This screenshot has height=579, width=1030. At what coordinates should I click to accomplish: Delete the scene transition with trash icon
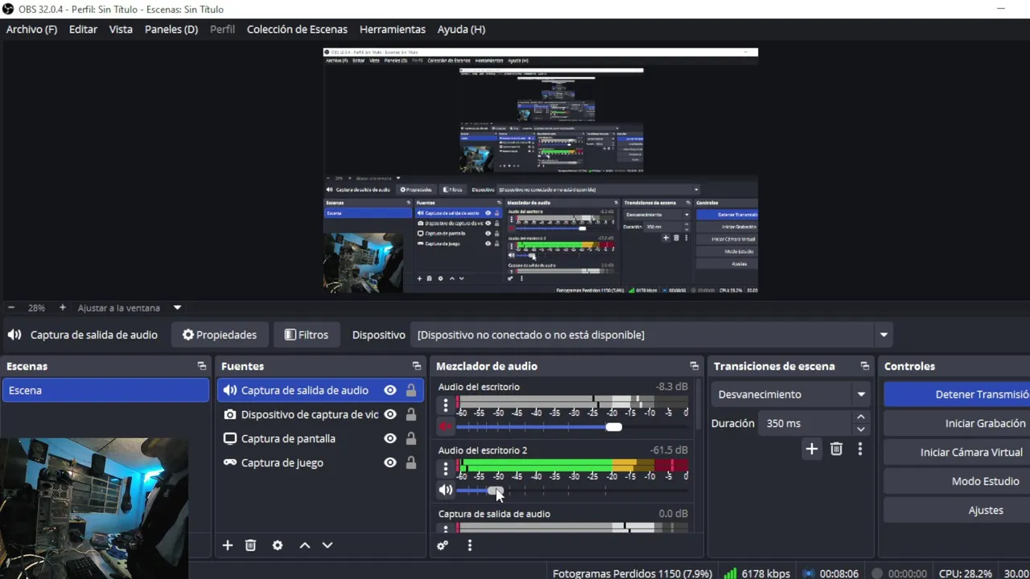pos(836,449)
